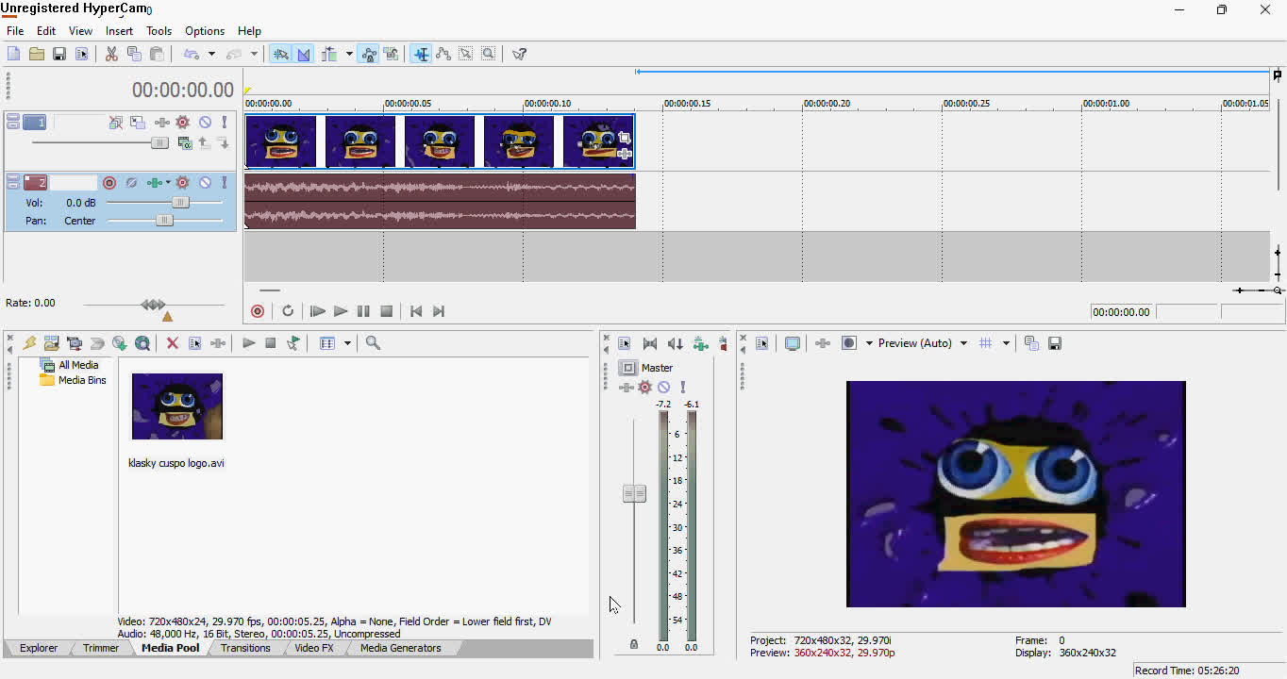Switch to the Transitions tab
This screenshot has width=1287, height=679.
tap(245, 648)
